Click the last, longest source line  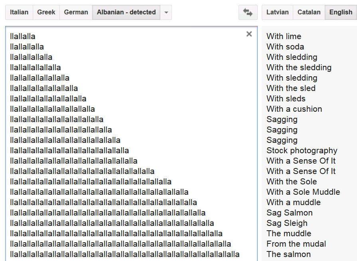tap(125, 254)
